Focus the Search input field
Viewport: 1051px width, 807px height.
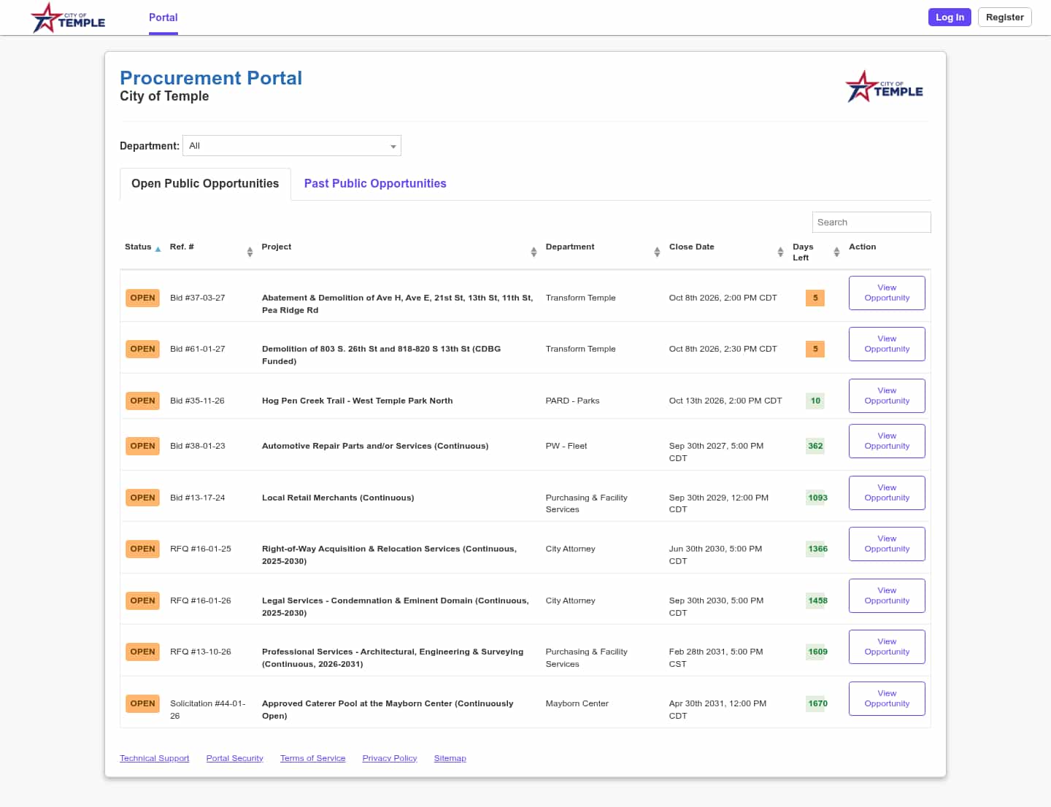point(871,223)
